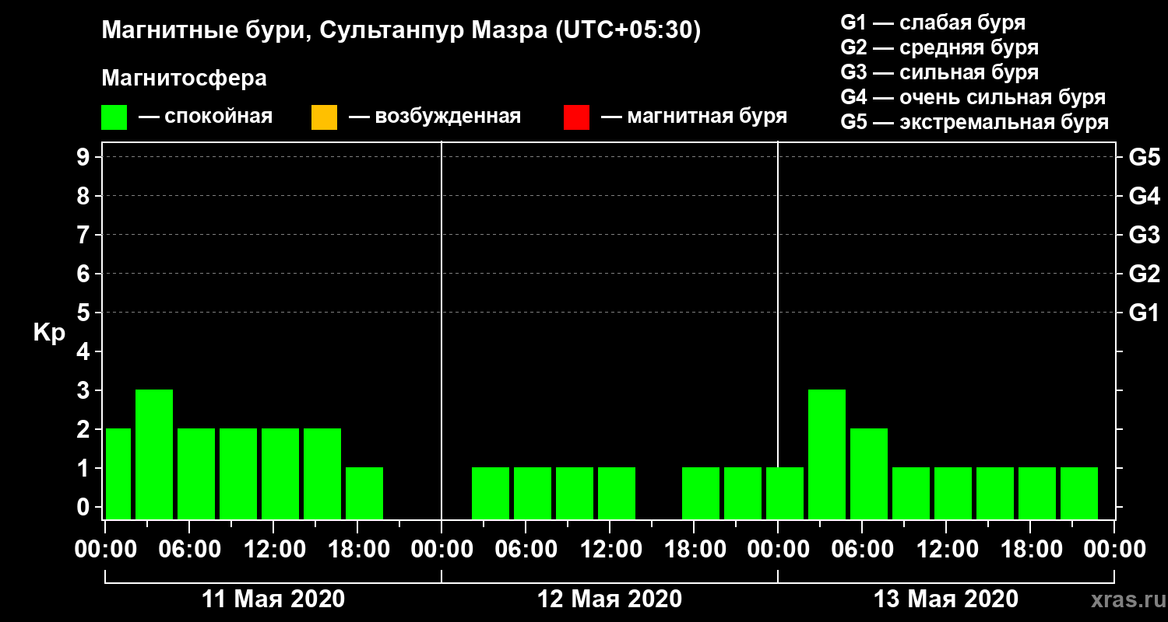
Task: Click the Kp 3 bar on 13 May
Action: click(x=827, y=454)
